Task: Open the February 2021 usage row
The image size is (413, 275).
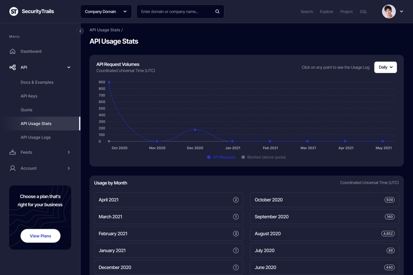Action: coord(169,233)
